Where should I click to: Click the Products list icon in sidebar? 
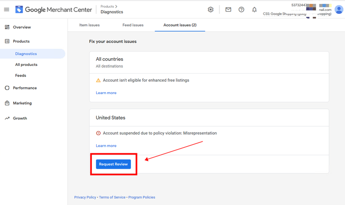coord(7,41)
